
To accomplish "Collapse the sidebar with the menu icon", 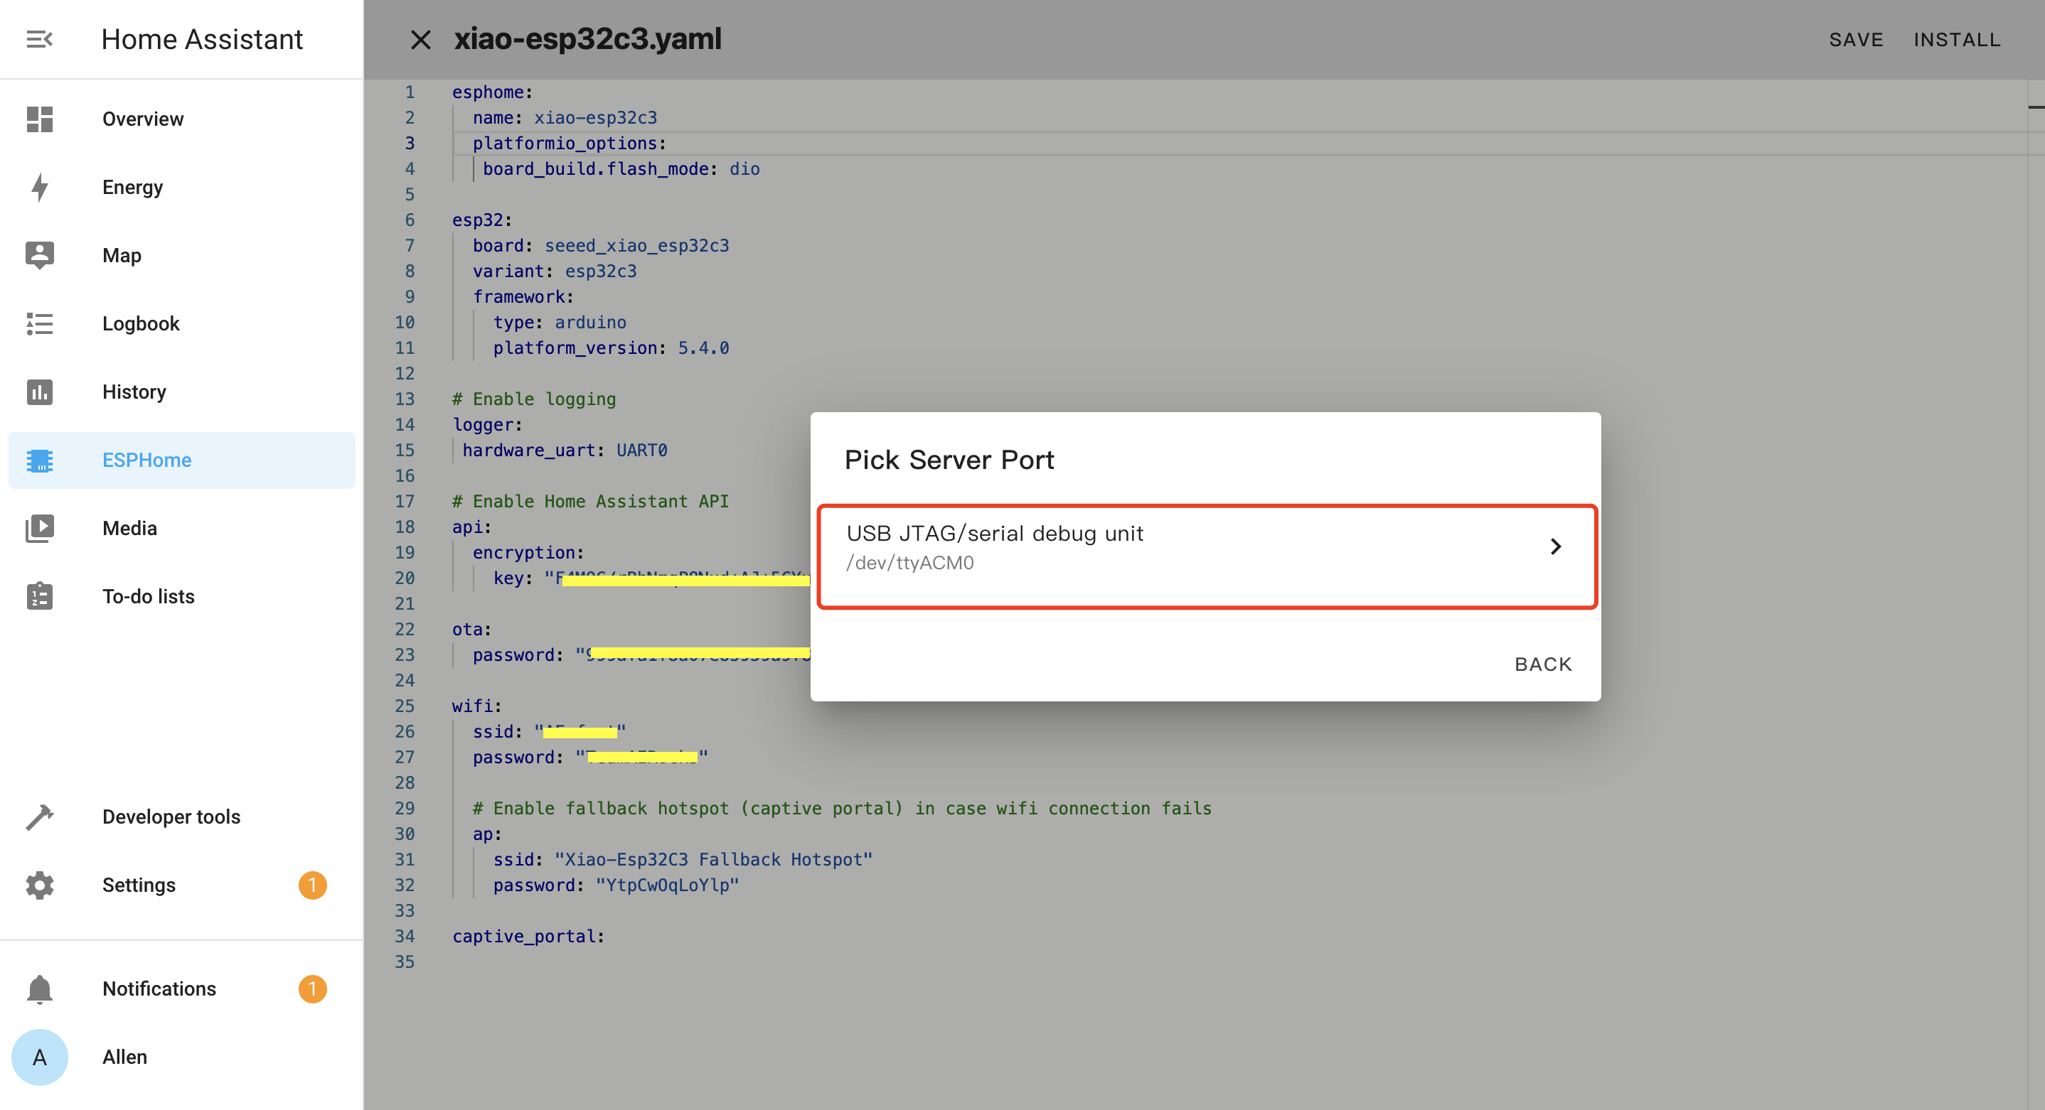I will click(39, 39).
